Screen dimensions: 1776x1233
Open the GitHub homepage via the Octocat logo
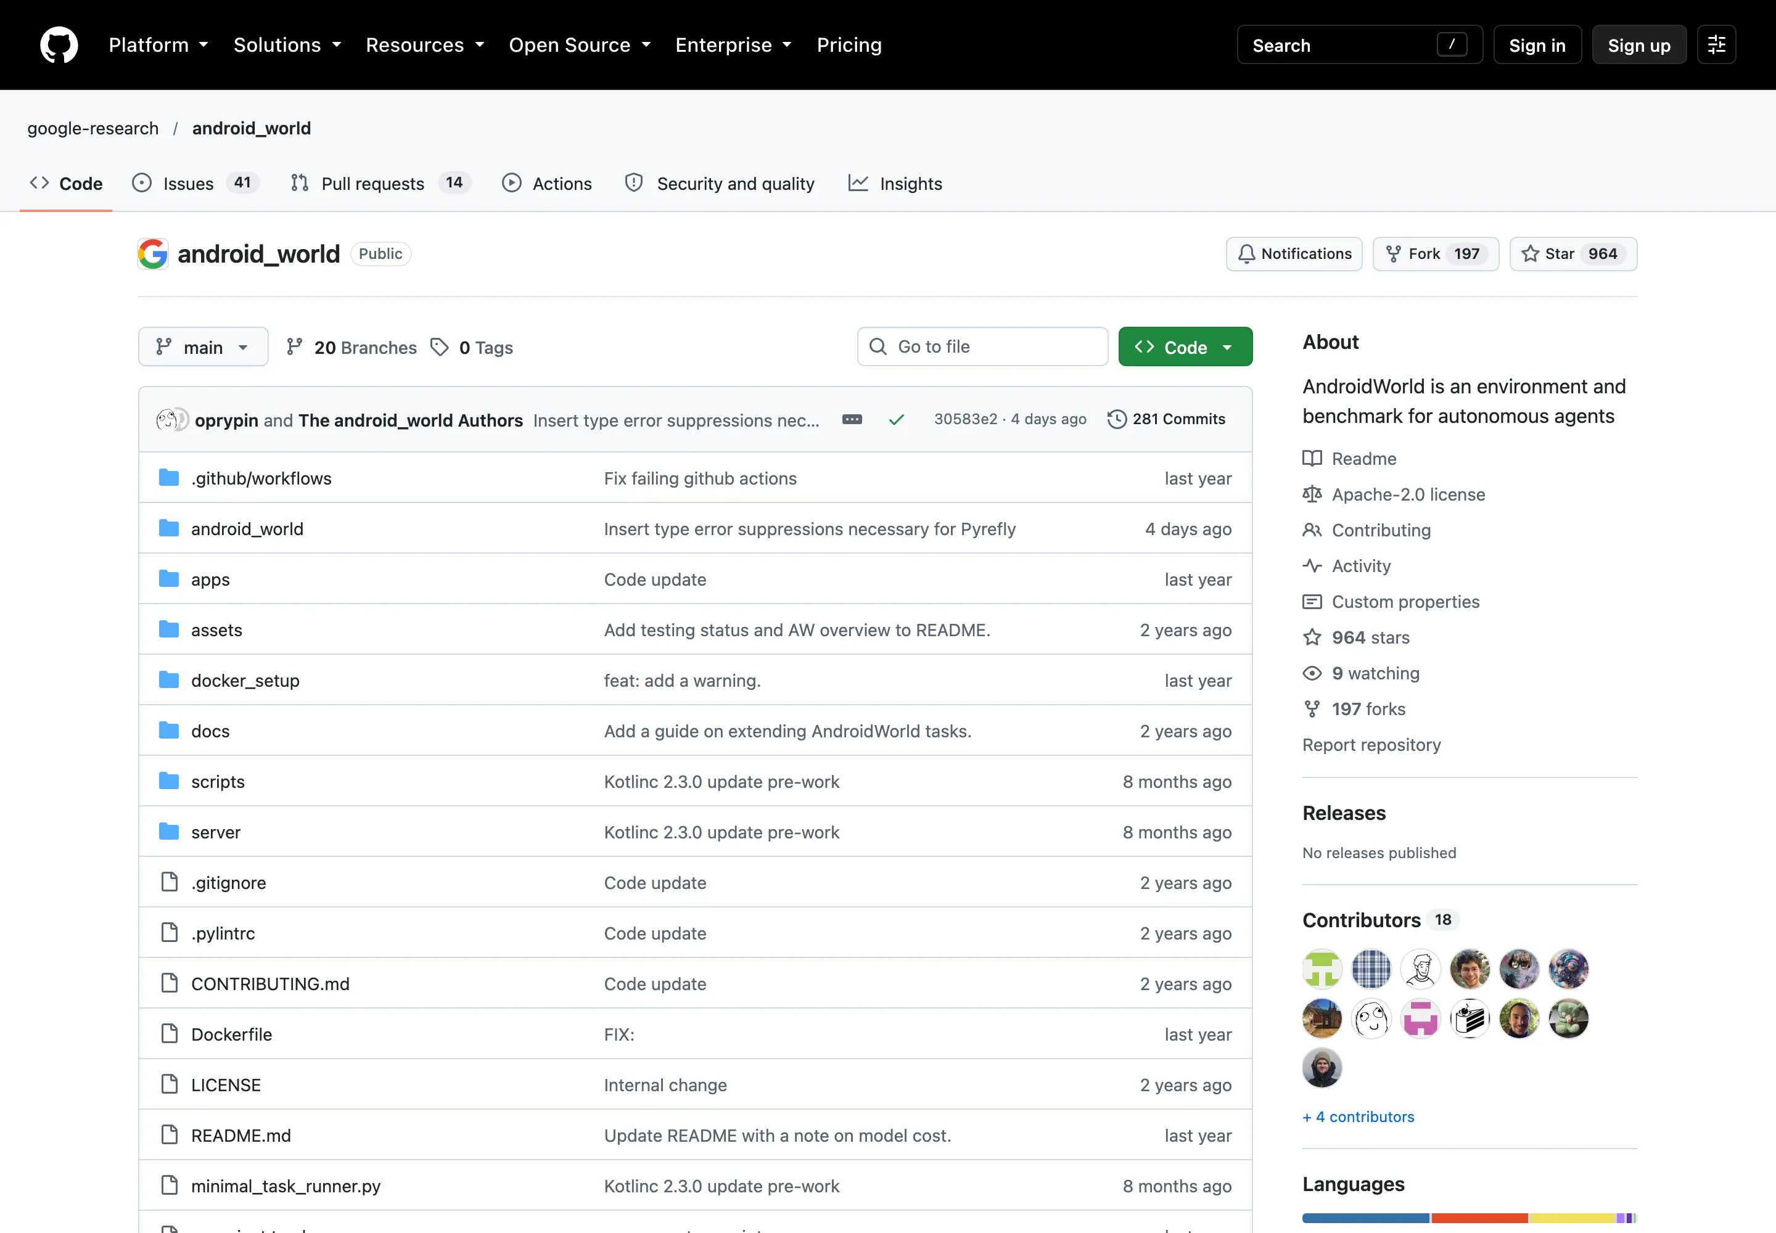tap(59, 45)
